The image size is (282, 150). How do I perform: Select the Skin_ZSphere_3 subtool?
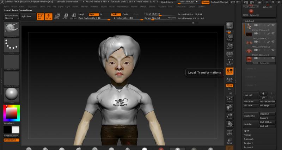(260, 36)
